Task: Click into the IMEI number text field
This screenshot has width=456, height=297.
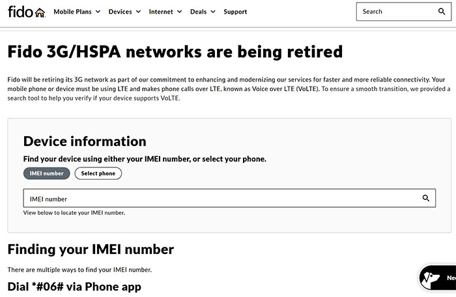Action: 221,199
